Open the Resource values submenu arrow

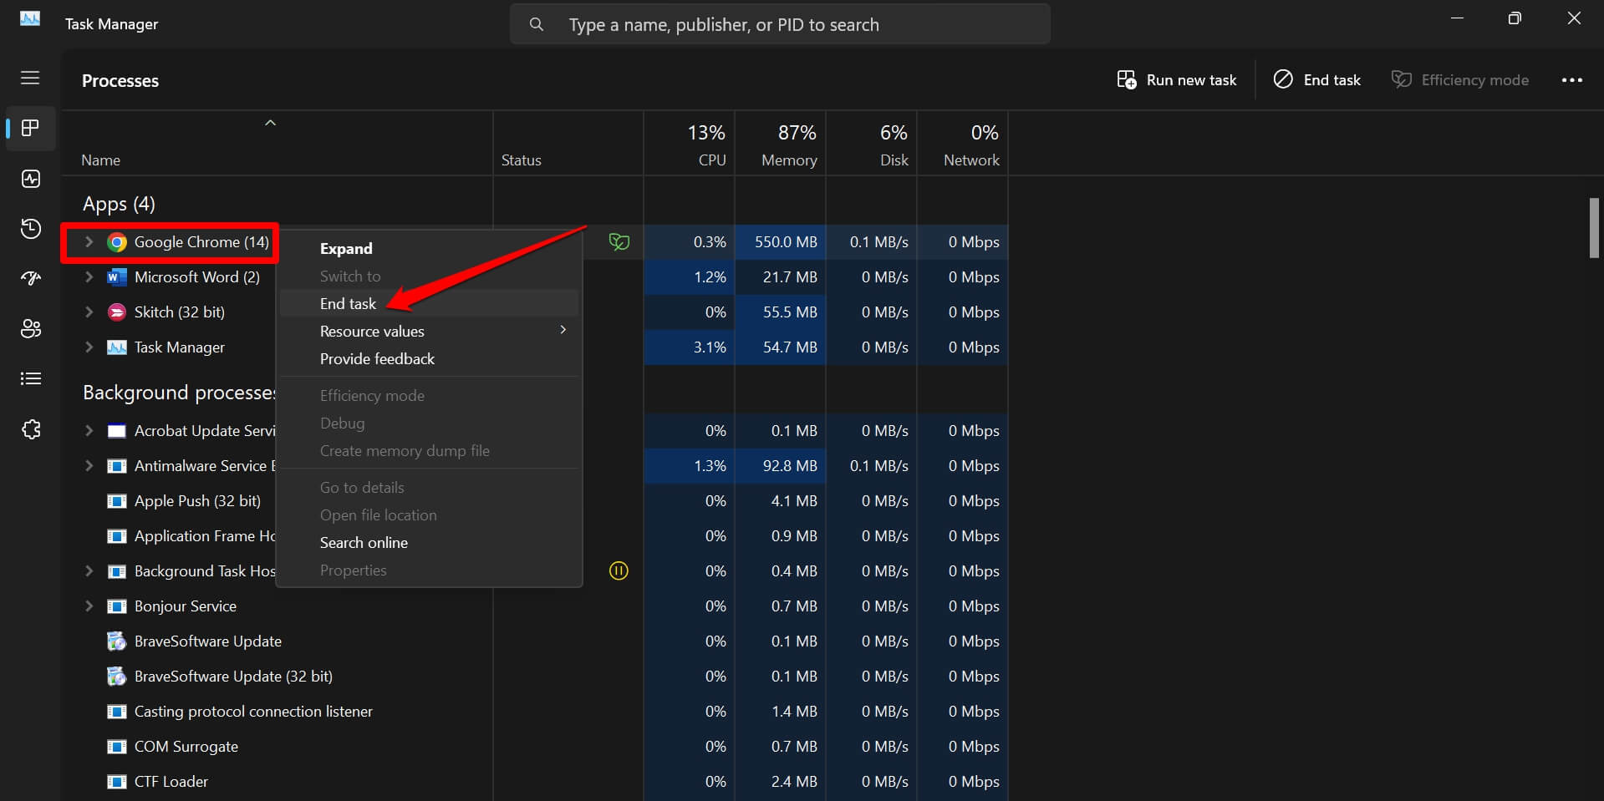pyautogui.click(x=563, y=331)
